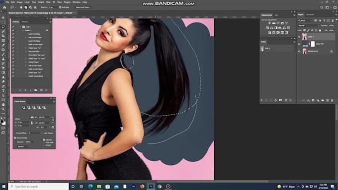The height and width of the screenshot is (190, 338).
Task: Collapse the Action 1 entry
Action: [23, 30]
